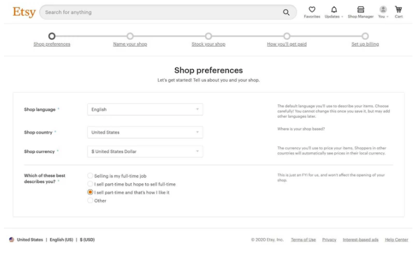Click the Shop preferences step circle
The width and height of the screenshot is (417, 263).
pyautogui.click(x=52, y=36)
